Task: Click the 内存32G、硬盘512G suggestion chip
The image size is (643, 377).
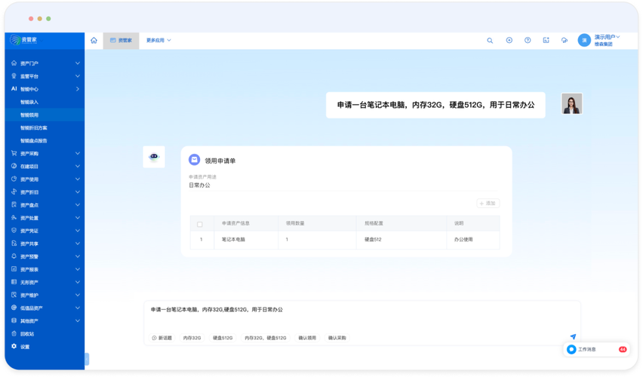Action: point(266,338)
